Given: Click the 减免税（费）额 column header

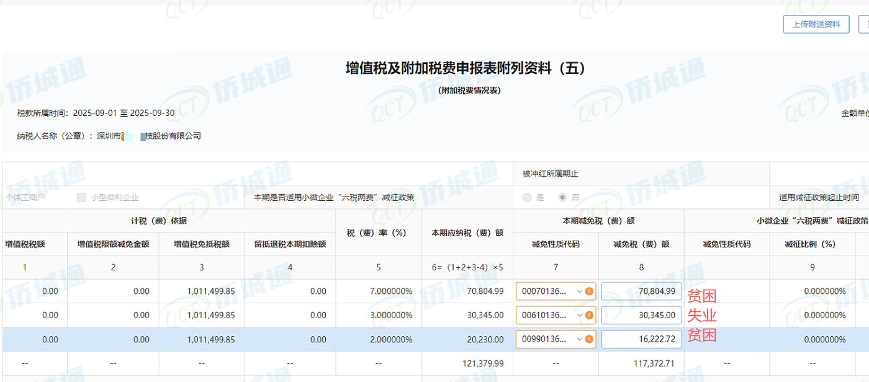Looking at the screenshot, I should (641, 244).
